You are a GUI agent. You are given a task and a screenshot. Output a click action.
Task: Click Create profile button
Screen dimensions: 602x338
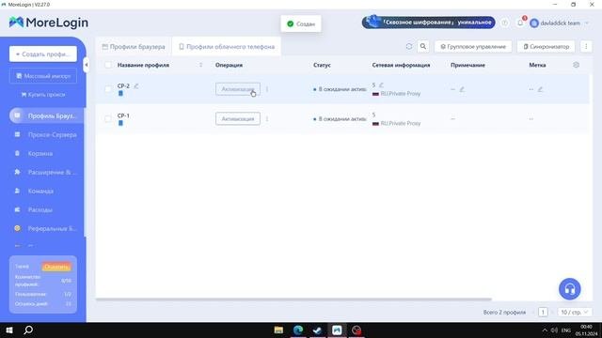(x=43, y=54)
